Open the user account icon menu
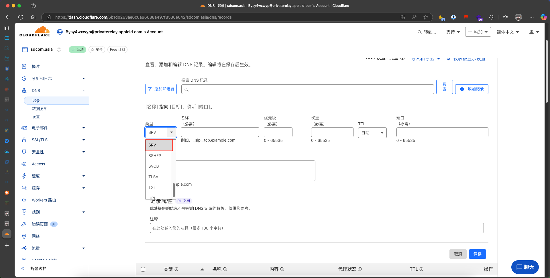 [x=534, y=32]
